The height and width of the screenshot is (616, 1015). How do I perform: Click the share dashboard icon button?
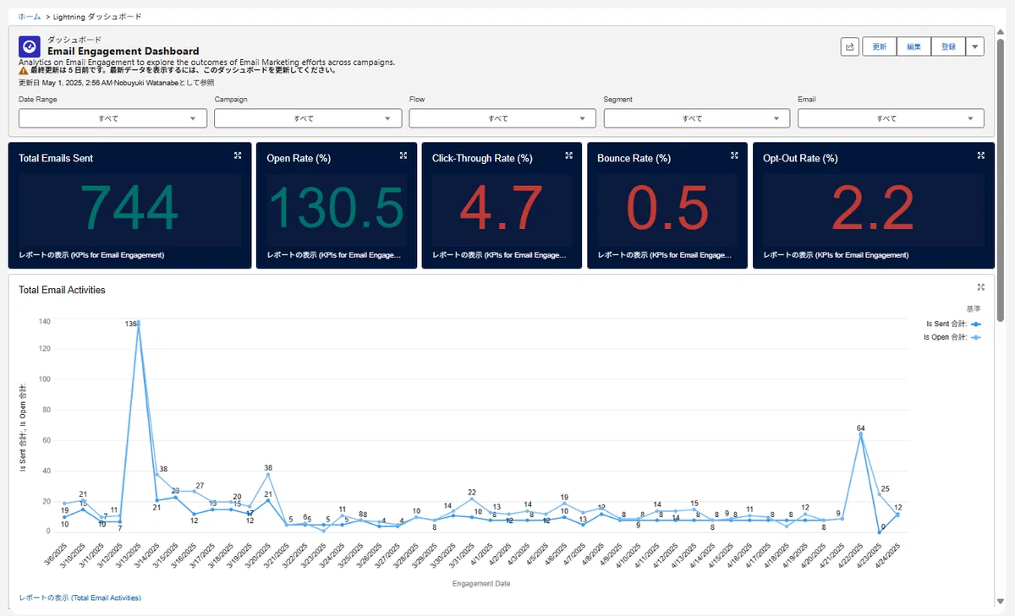point(850,46)
